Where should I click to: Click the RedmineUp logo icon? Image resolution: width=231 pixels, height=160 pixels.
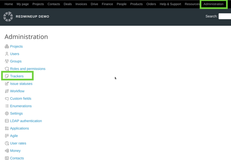tap(8, 16)
